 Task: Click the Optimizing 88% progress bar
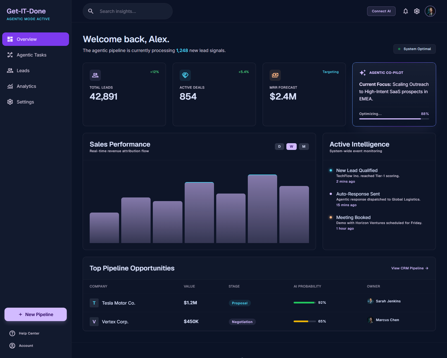click(x=394, y=119)
